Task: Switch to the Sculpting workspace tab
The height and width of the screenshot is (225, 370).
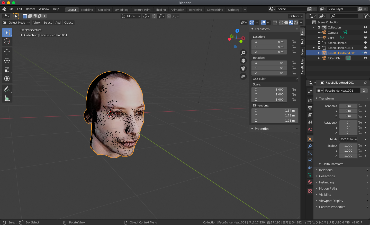Action: pos(104,10)
